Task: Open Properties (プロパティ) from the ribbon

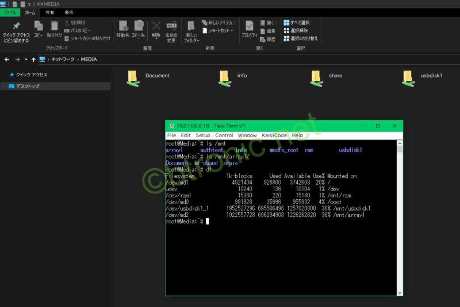Action: pos(249,26)
